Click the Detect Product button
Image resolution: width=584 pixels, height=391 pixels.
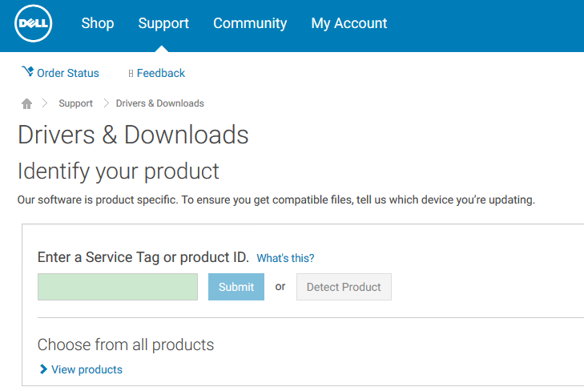pos(344,287)
